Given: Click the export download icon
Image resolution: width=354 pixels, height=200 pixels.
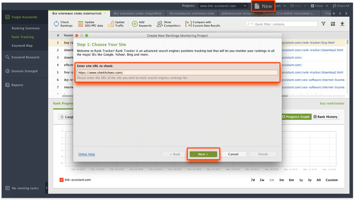Looking at the screenshot, I should click(342, 23).
